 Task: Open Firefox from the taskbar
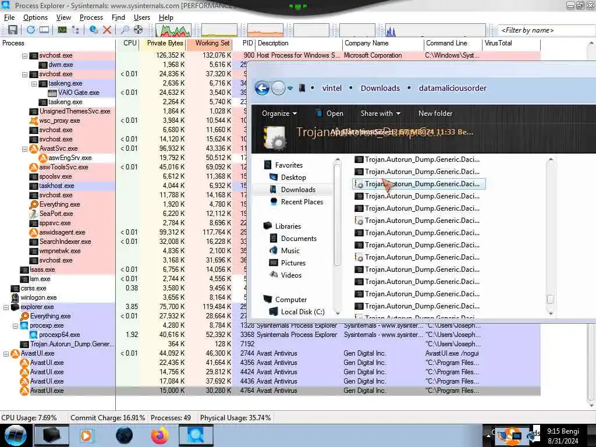pyautogui.click(x=160, y=435)
